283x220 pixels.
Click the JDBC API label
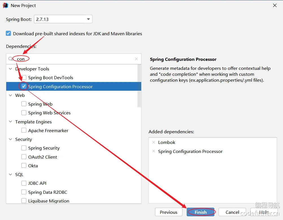point(37,183)
